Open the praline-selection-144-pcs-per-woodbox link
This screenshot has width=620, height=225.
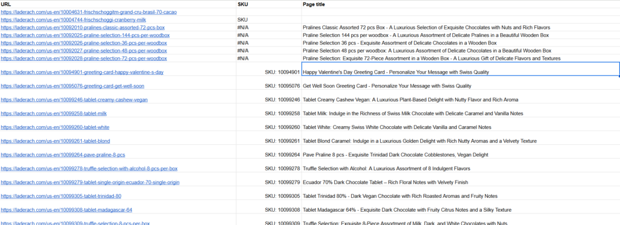[x=85, y=36]
